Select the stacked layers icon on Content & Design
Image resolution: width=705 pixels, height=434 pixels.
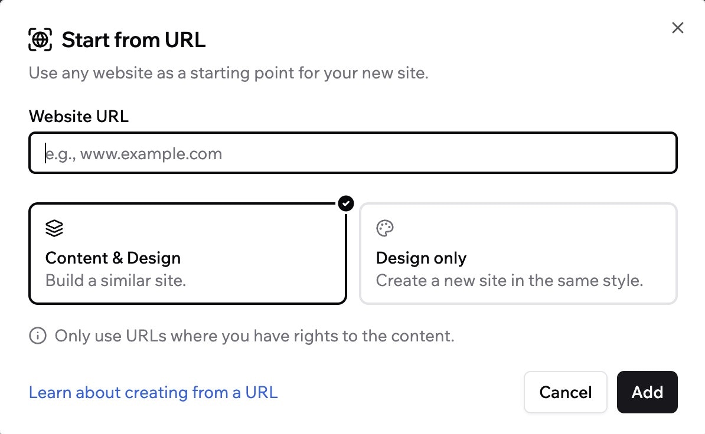[54, 228]
